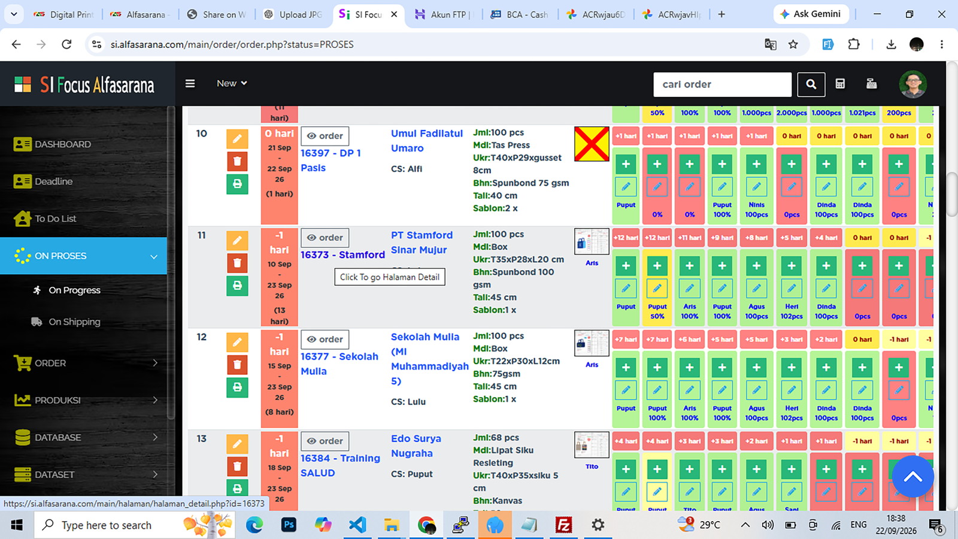Click the cari order search field

pyautogui.click(x=723, y=84)
